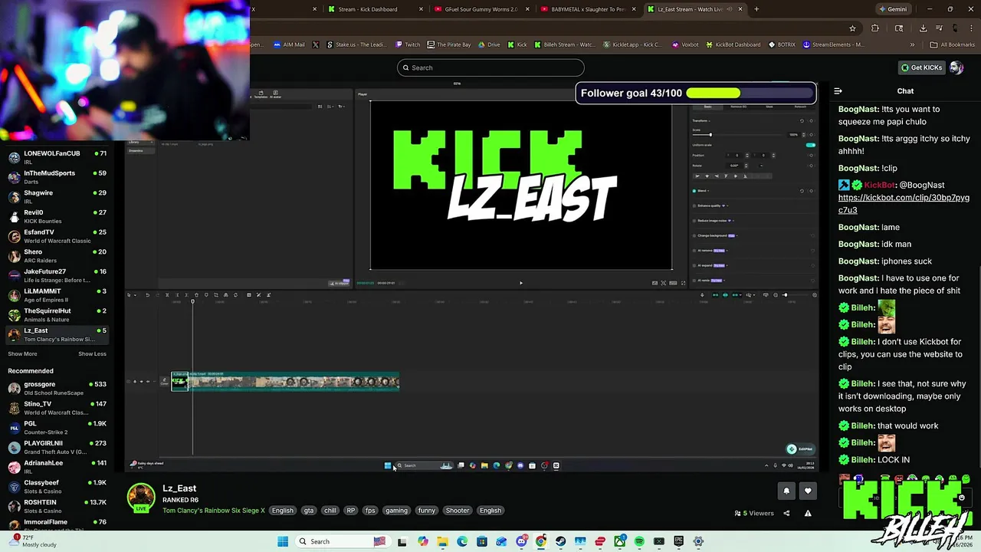Enable the Blend checkbox in editor
This screenshot has height=552, width=981.
tap(694, 191)
